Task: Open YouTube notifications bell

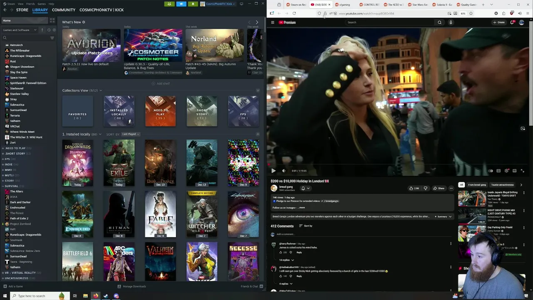Action: pos(512,22)
